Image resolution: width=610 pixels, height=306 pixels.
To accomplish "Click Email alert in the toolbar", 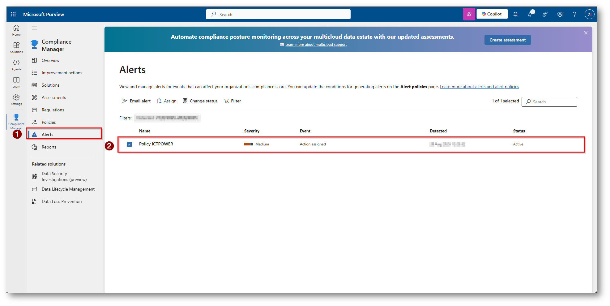I will [136, 101].
